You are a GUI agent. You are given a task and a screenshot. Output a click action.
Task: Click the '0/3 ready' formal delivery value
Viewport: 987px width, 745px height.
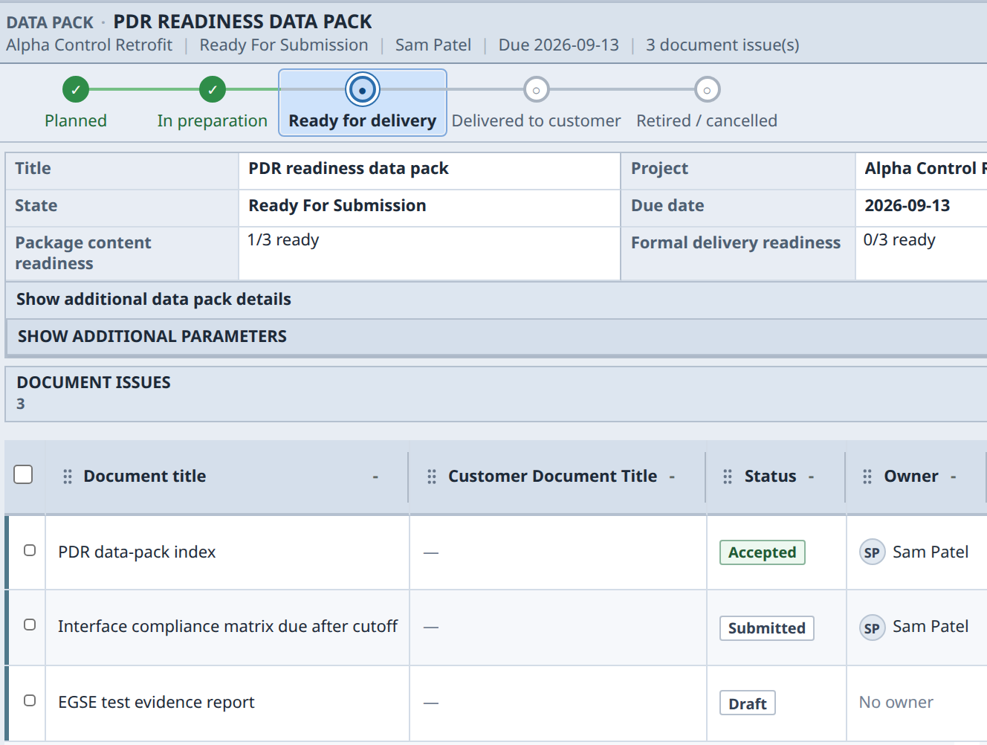pos(899,240)
